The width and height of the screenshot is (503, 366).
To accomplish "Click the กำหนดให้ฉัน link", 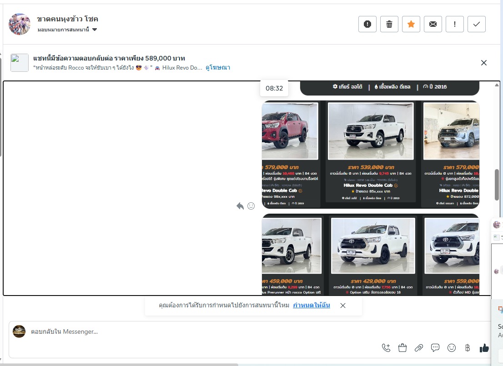I will click(311, 305).
